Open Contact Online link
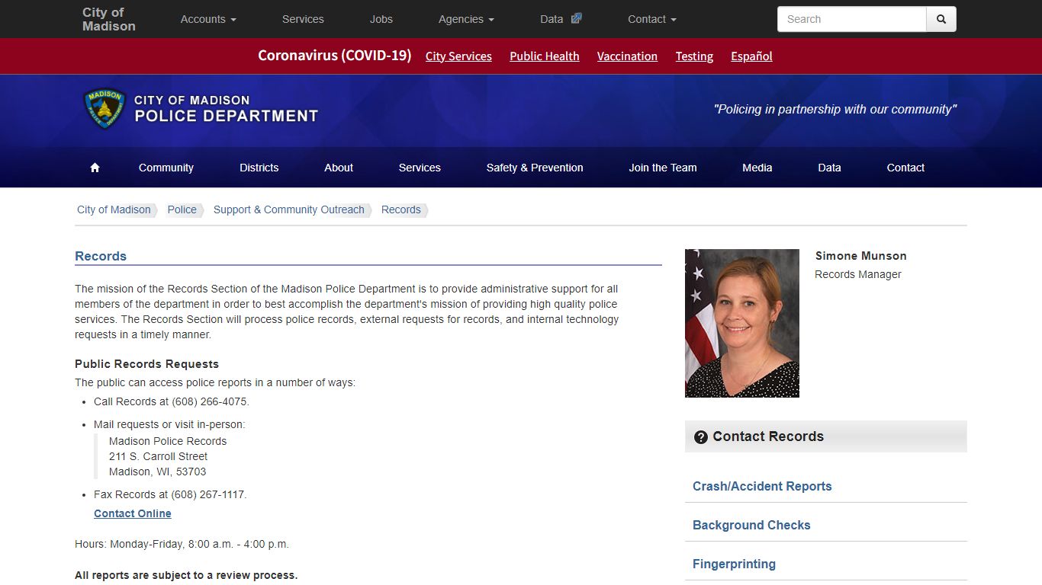This screenshot has width=1042, height=585. [133, 514]
